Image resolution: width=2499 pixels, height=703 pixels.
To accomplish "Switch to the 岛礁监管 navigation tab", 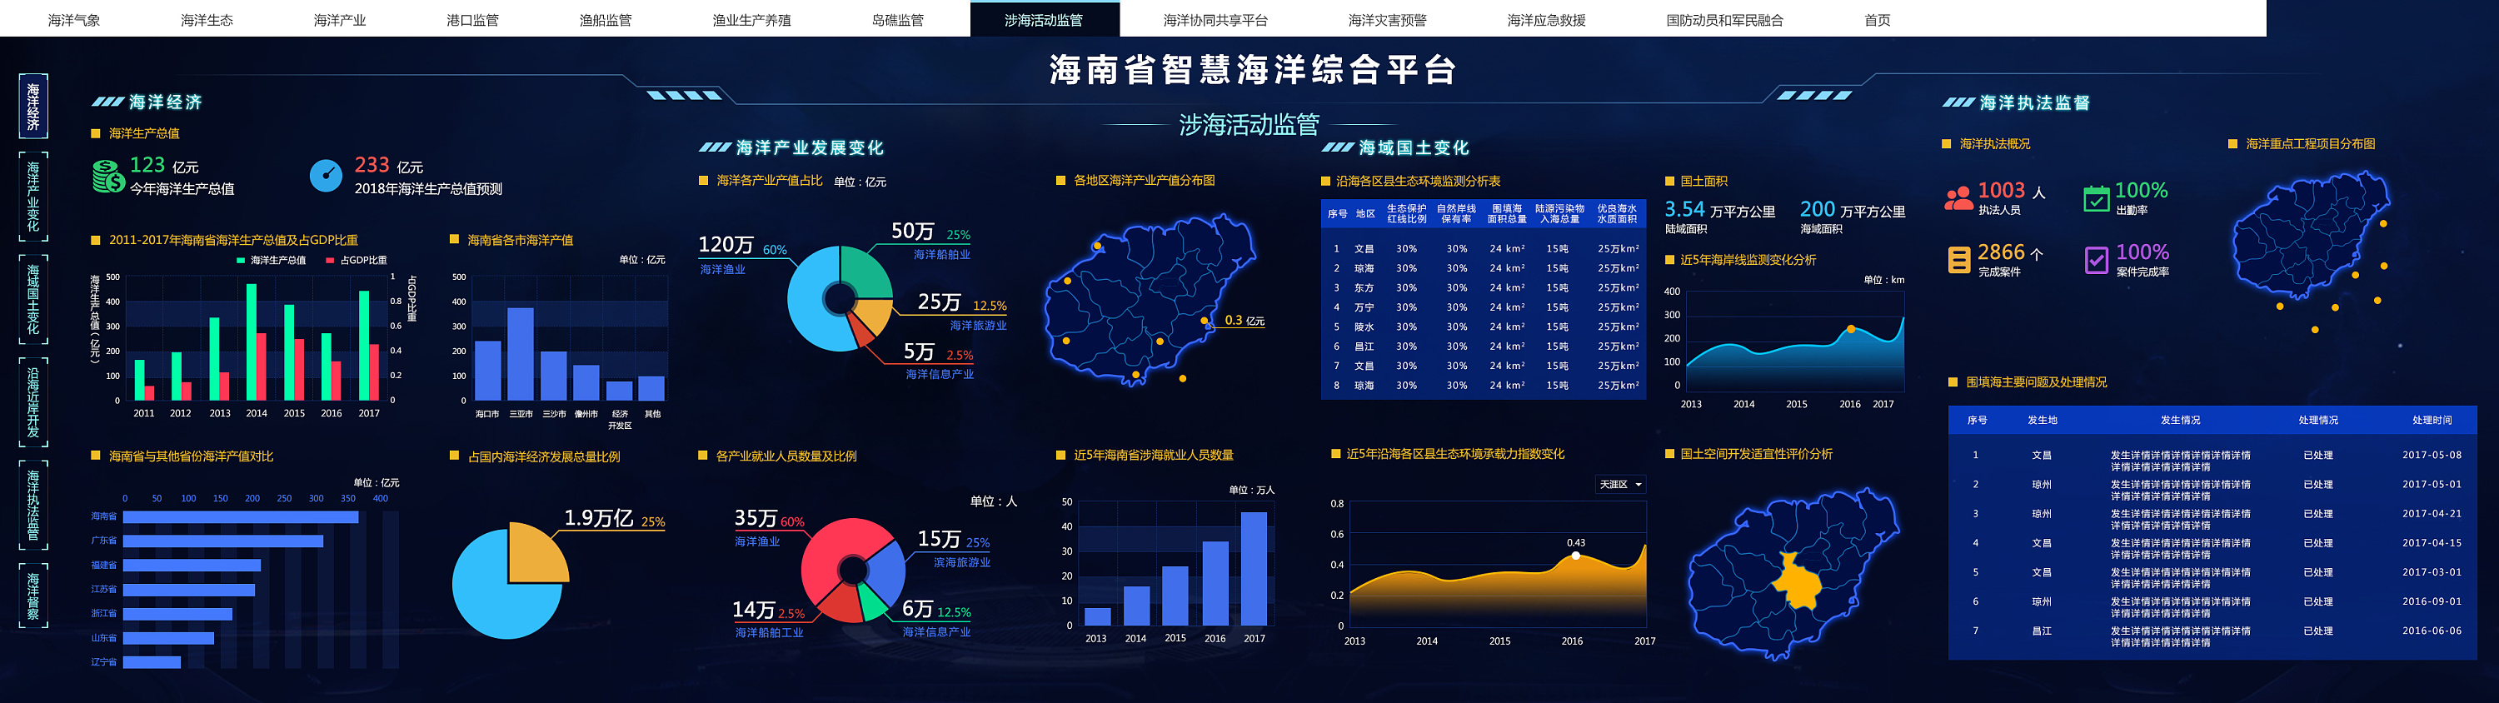I will (x=897, y=20).
